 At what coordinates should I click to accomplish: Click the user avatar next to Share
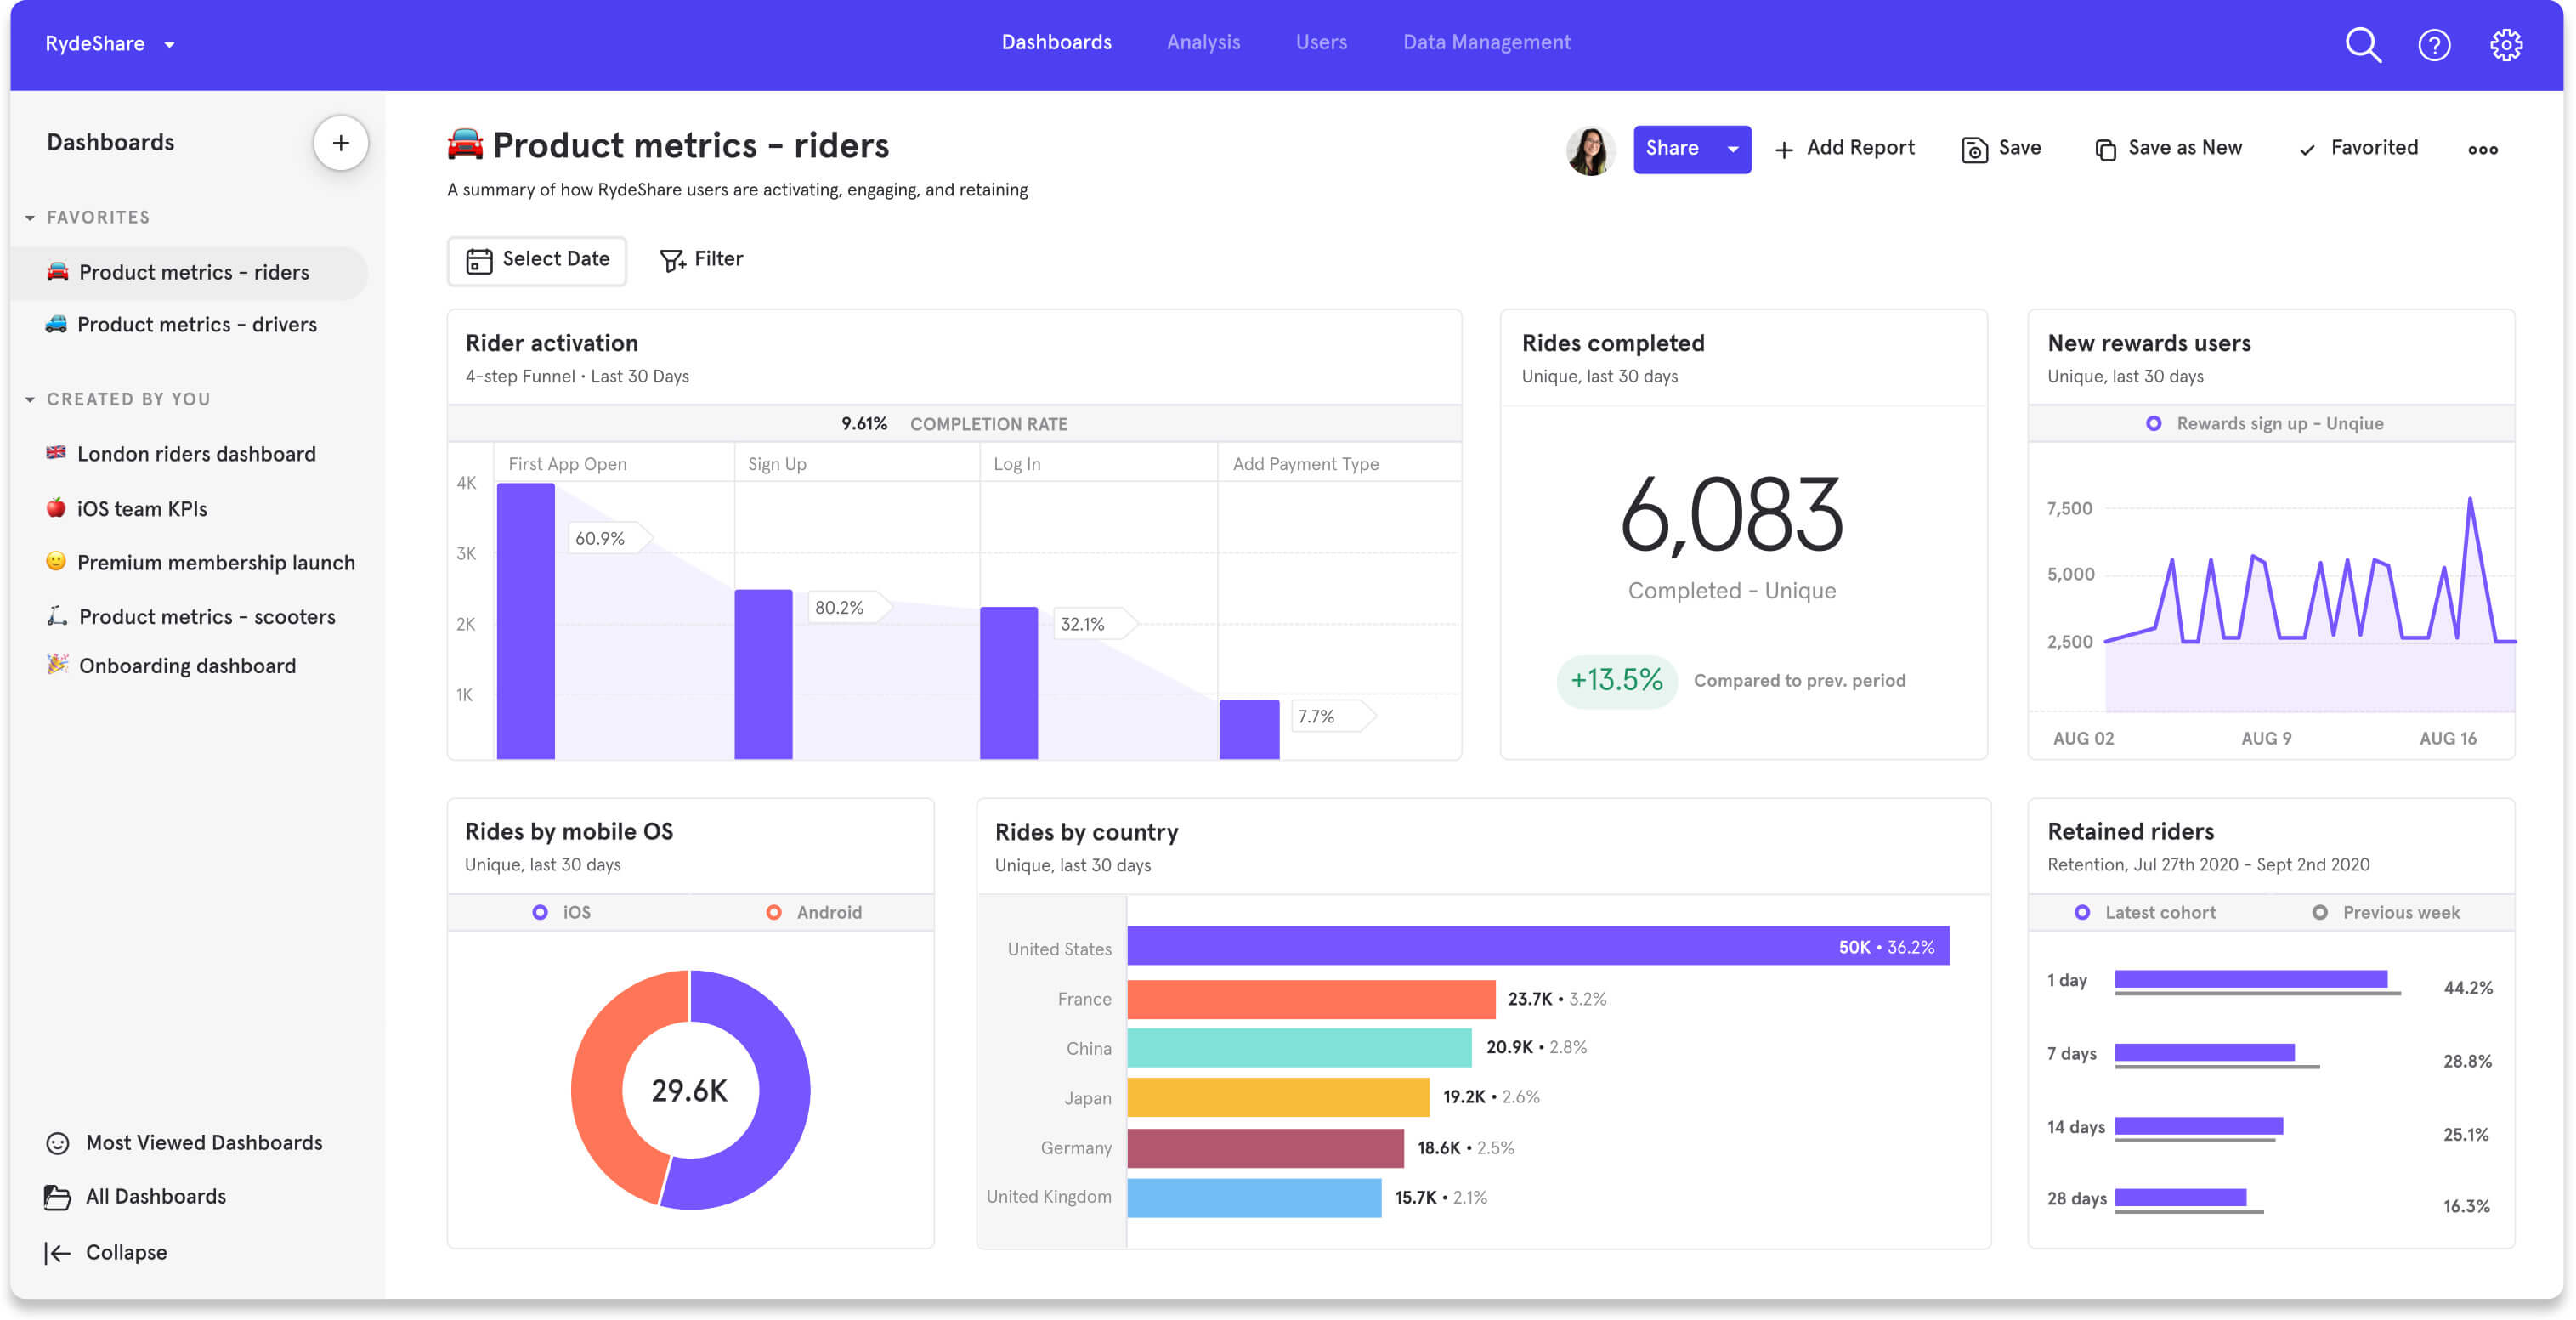1590,150
